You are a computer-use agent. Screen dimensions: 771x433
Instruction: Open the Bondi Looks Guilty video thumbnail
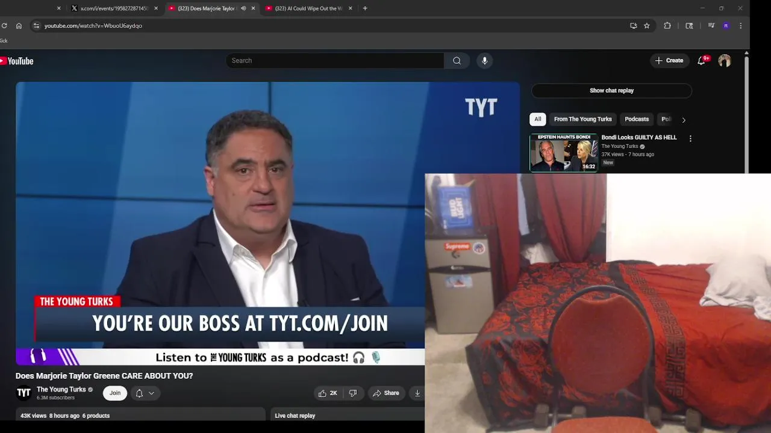pyautogui.click(x=564, y=153)
